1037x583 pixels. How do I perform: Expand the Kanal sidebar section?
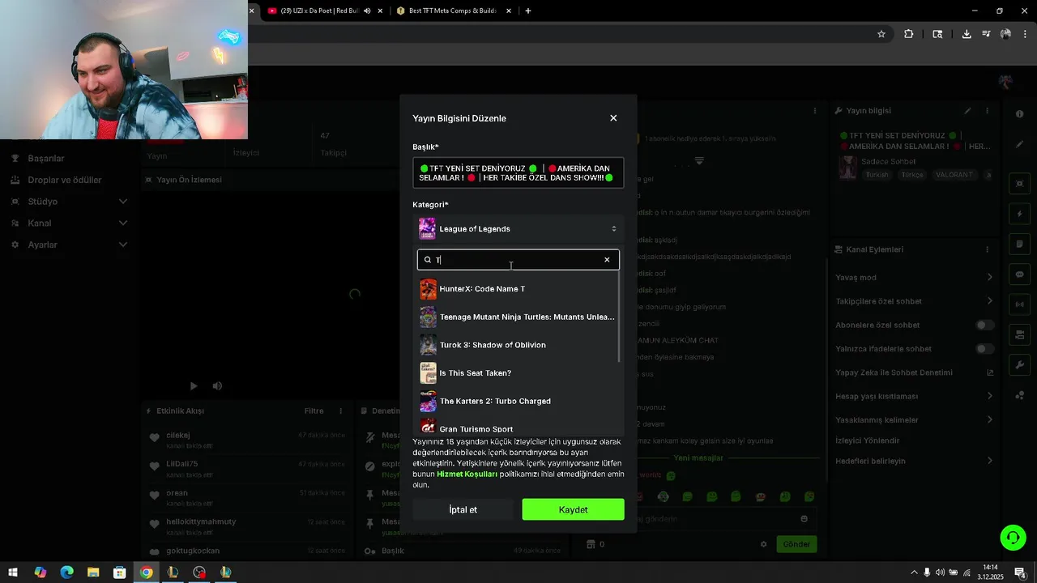[x=67, y=223]
